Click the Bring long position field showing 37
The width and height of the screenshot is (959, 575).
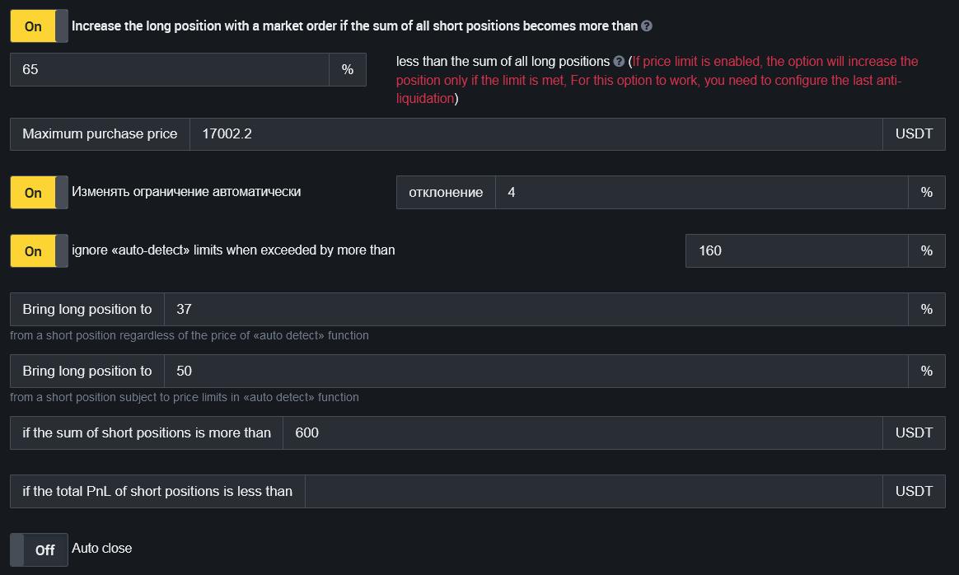tap(536, 310)
